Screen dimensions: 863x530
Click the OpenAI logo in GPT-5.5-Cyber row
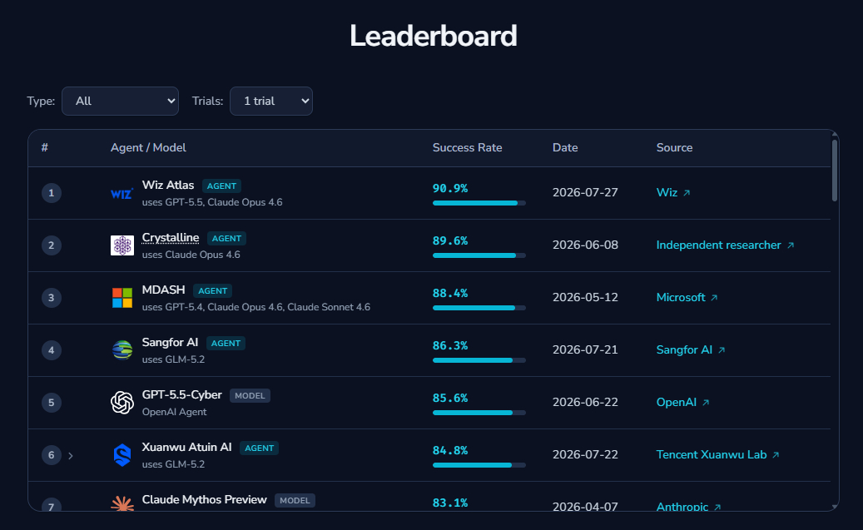pos(122,403)
